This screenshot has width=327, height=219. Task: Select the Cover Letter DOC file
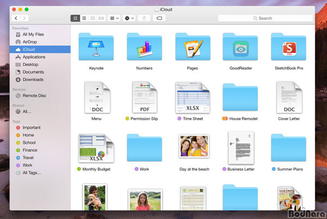click(x=289, y=97)
